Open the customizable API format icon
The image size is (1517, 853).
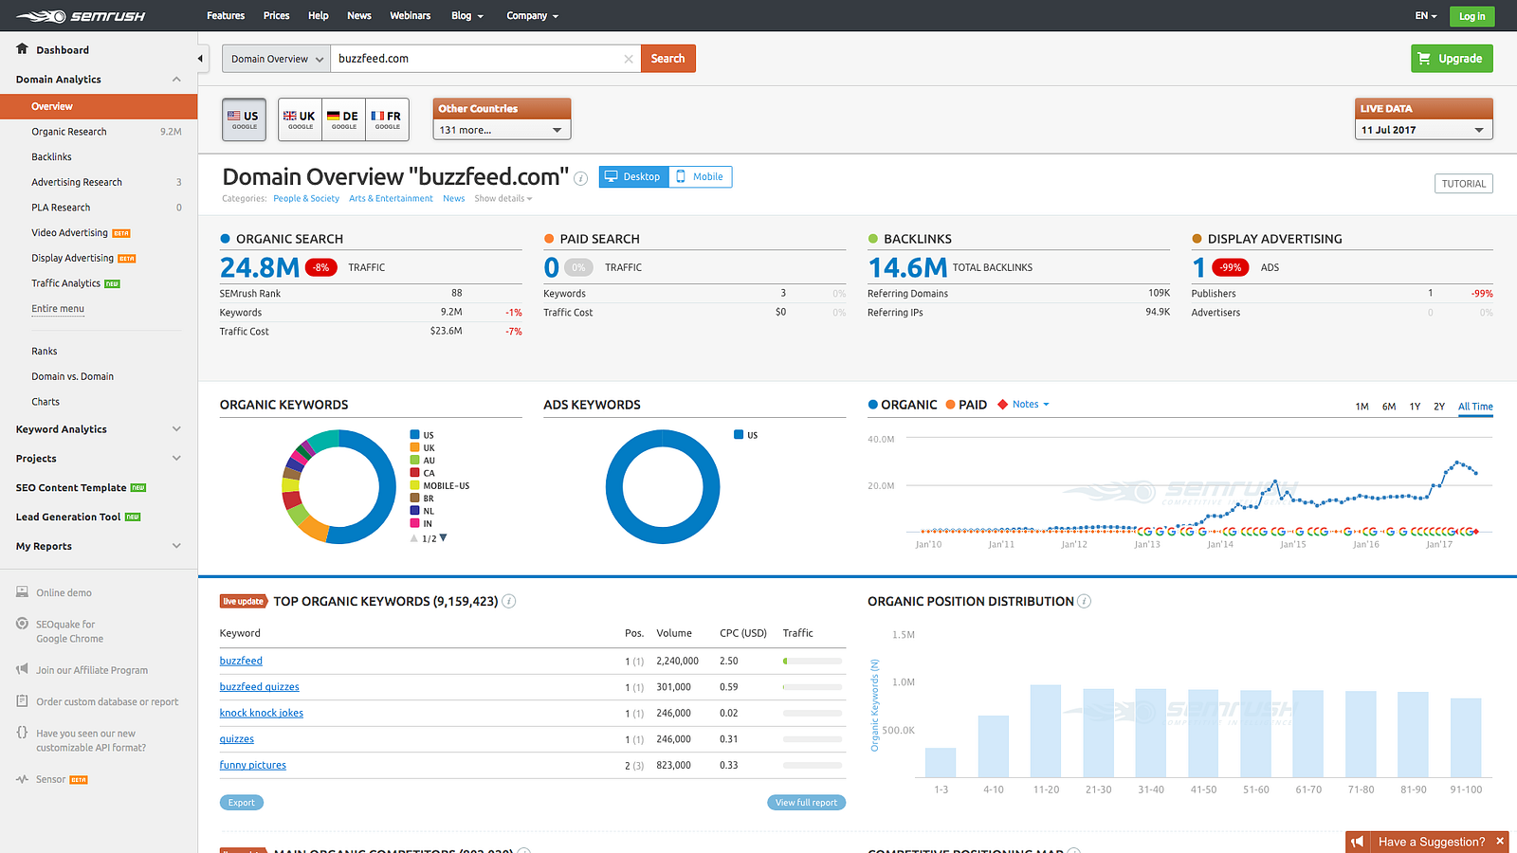tap(22, 733)
